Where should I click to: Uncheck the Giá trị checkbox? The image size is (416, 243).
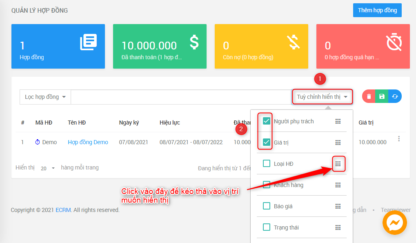267,143
